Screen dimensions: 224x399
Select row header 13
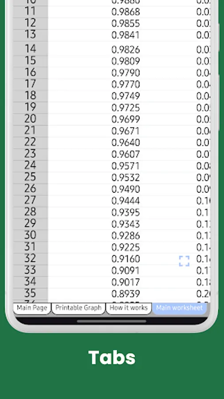30,35
